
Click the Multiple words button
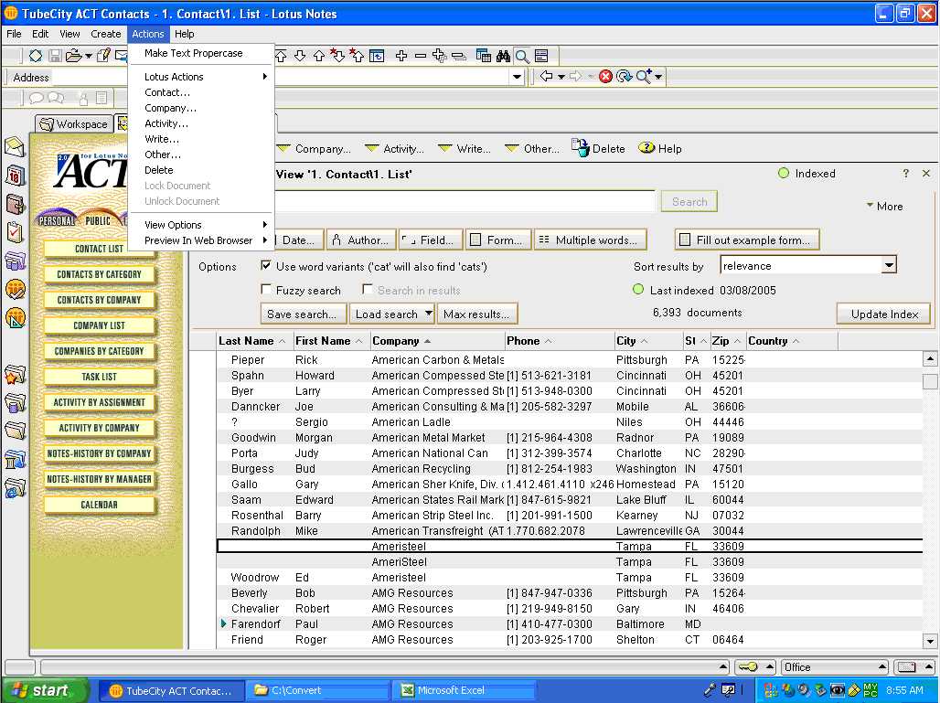(x=590, y=240)
